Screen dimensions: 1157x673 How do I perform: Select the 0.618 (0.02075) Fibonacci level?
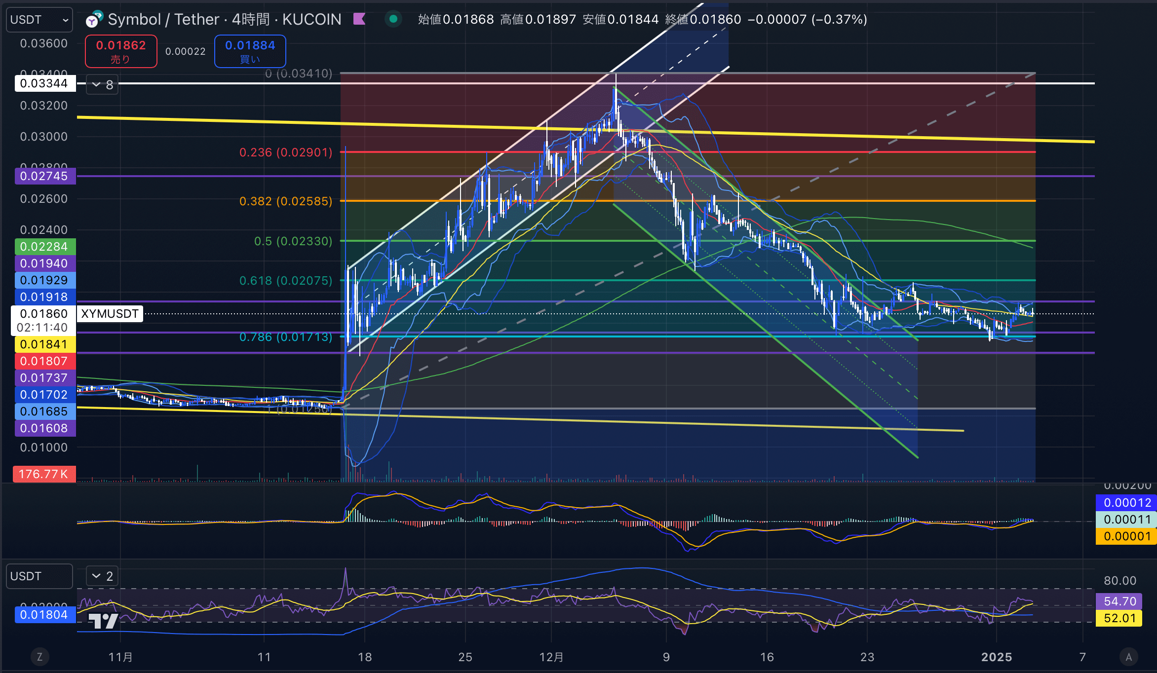(286, 281)
